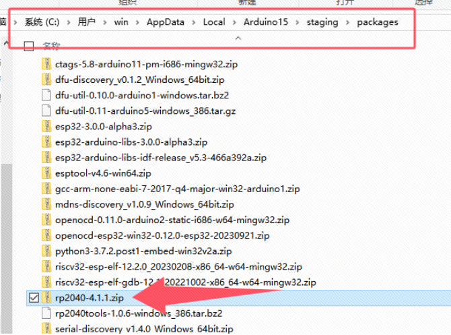This screenshot has height=335, width=451.
Task: Select serial-discovery Windows_64bit.zip file name
Action: click(x=144, y=329)
